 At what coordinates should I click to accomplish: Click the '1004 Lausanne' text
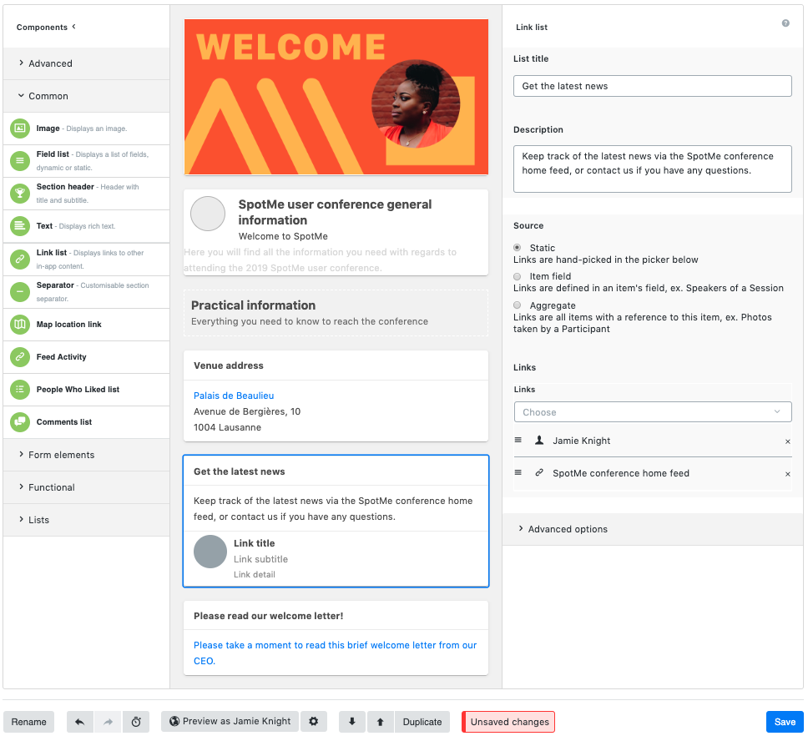point(227,427)
